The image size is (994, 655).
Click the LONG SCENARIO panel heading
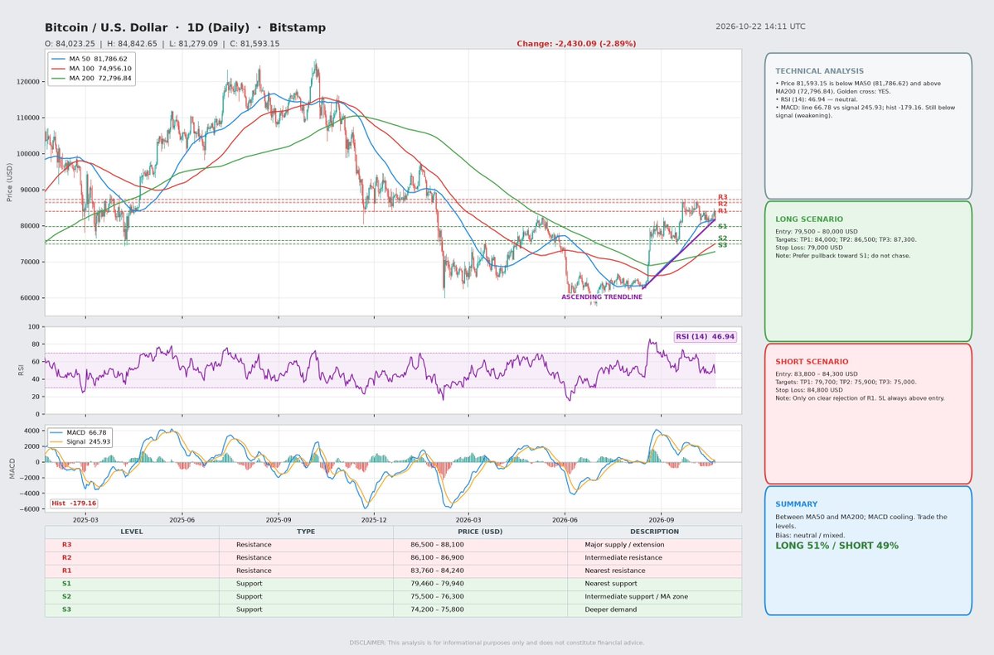809,219
